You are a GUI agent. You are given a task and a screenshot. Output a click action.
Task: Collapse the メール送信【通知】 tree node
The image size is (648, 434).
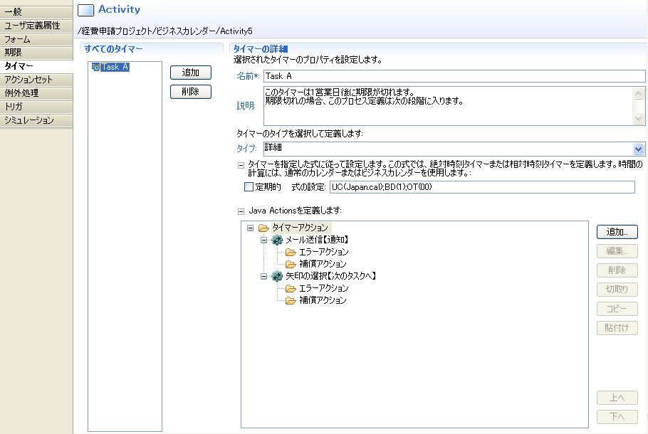(263, 240)
